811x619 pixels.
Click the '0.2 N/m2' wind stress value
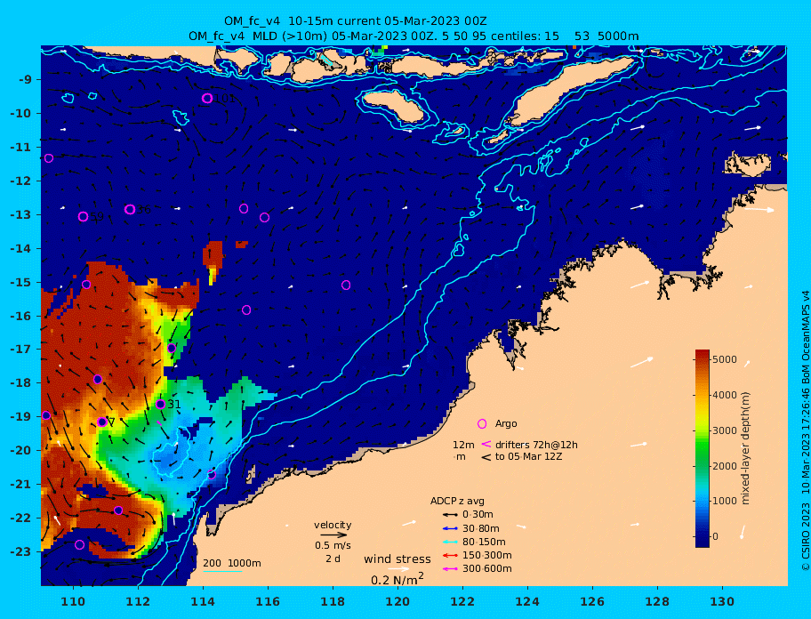(x=397, y=579)
